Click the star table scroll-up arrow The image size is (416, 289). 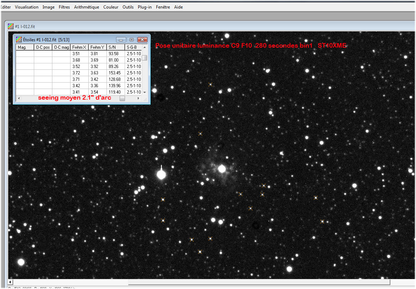pyautogui.click(x=145, y=47)
